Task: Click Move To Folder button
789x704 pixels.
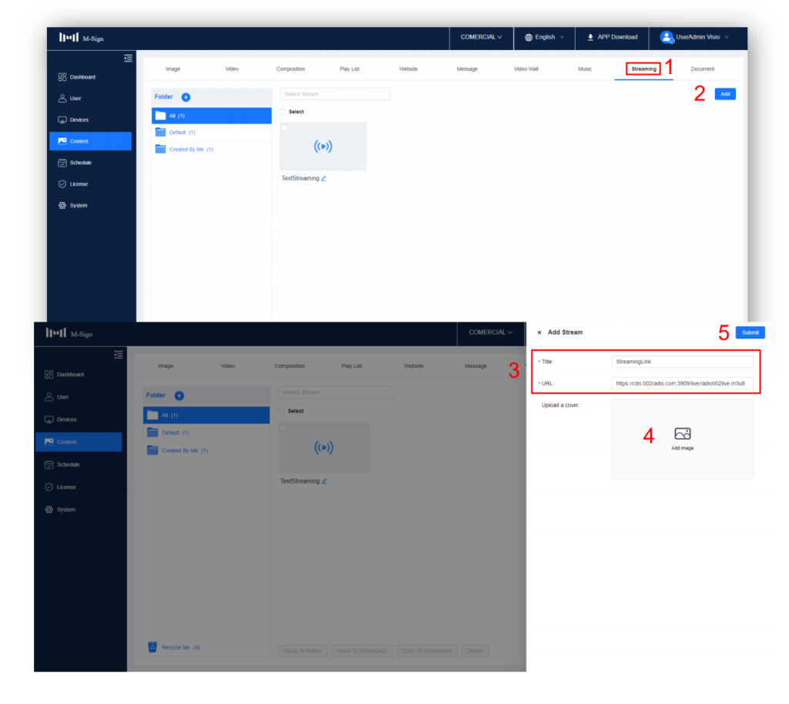Action: coord(303,651)
